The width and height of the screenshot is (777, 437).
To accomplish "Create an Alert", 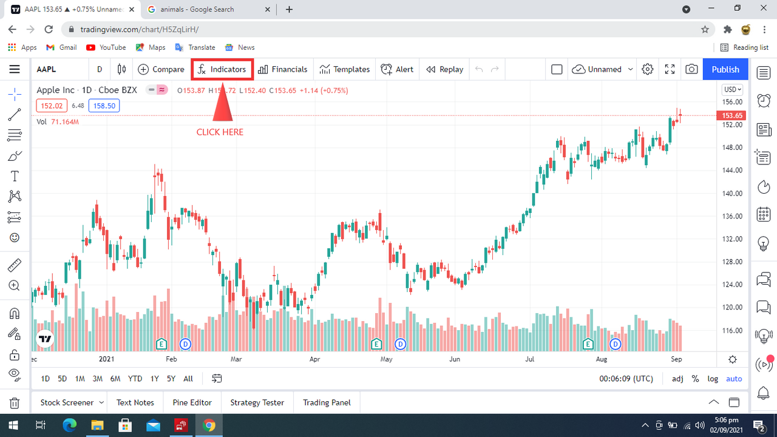I will [x=397, y=69].
